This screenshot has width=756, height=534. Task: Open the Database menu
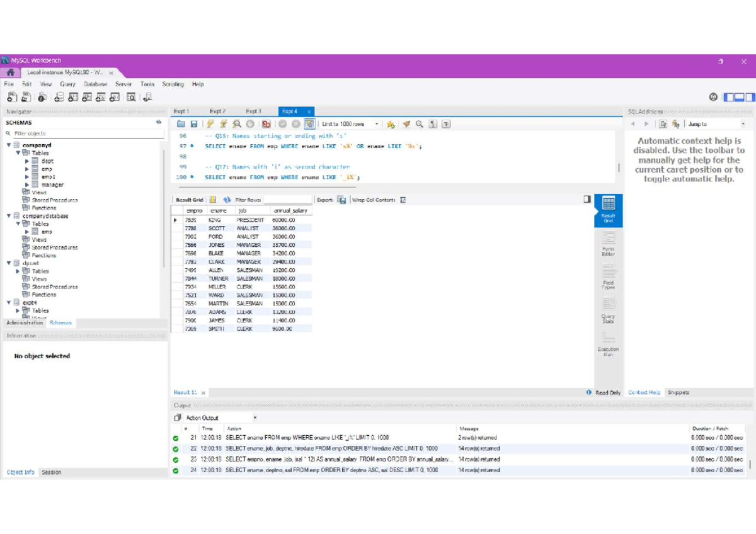click(95, 84)
